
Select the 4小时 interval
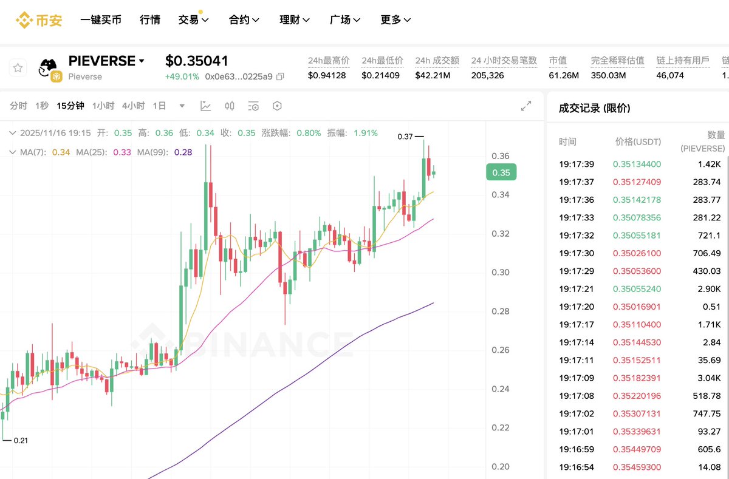click(133, 106)
